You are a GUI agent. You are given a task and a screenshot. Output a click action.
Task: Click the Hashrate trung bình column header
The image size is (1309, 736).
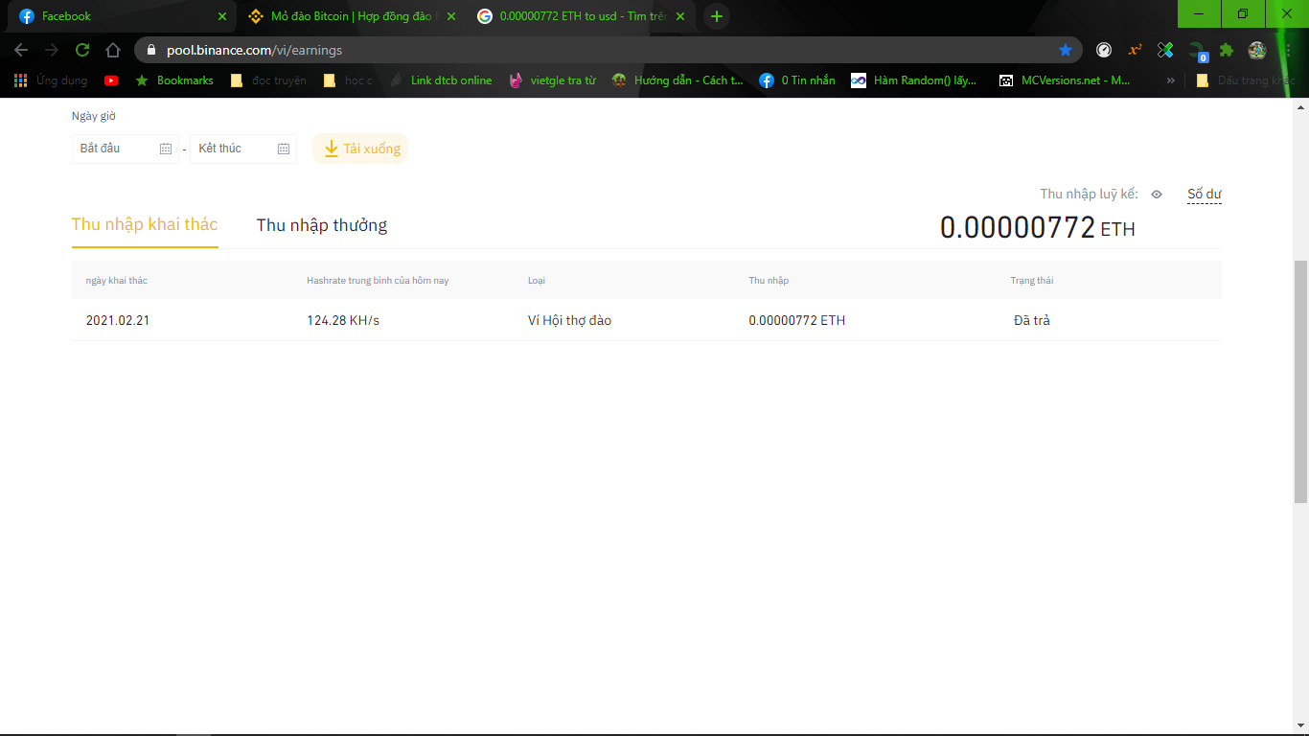coord(378,280)
